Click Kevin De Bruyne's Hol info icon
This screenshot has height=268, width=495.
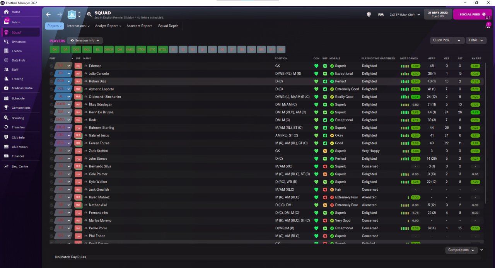pyautogui.click(x=78, y=112)
